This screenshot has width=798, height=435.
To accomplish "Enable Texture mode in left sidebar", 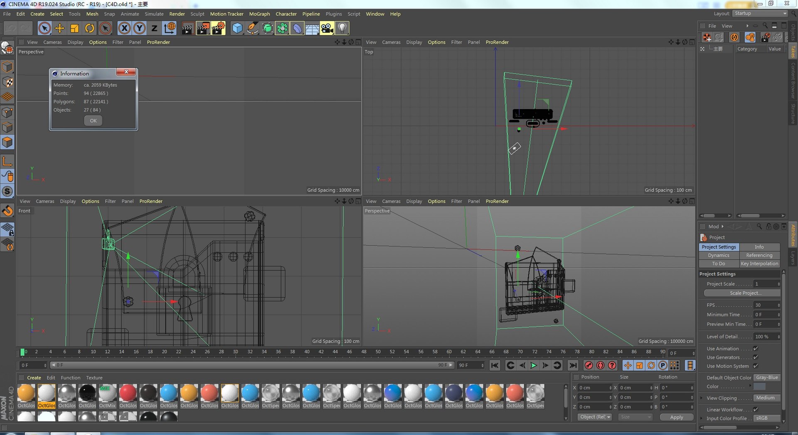I will (7, 82).
